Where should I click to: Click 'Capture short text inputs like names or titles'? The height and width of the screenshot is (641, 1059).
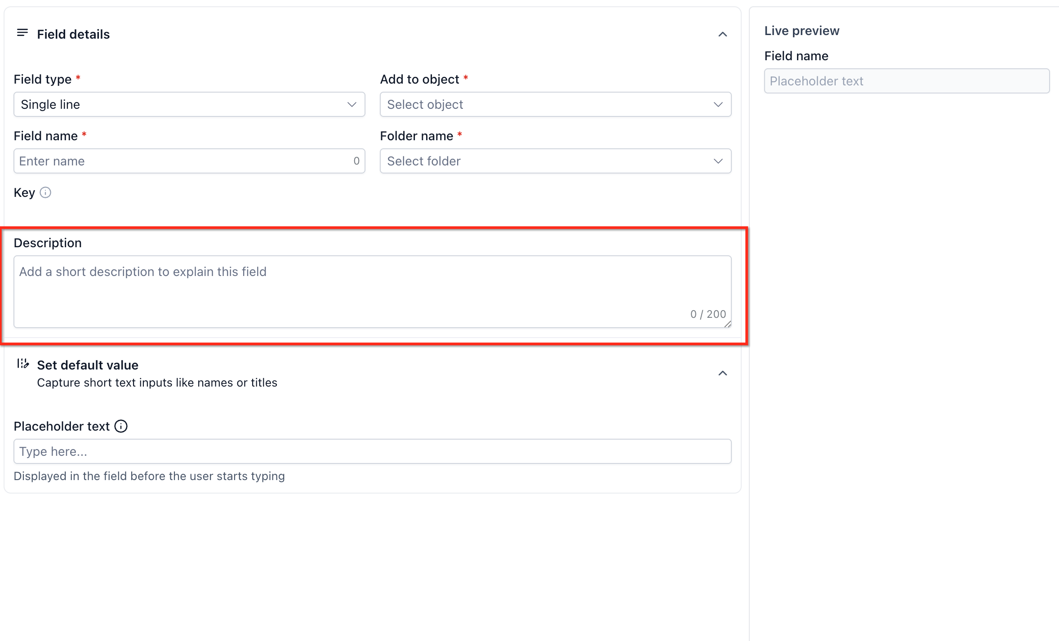tap(157, 383)
